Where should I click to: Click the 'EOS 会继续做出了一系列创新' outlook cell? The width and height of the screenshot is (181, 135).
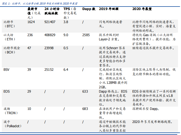154,98
